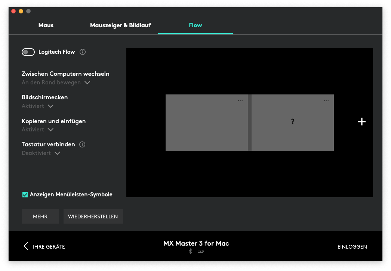This screenshot has width=391, height=271.
Task: Select the left computer screen tile
Action: 206,122
